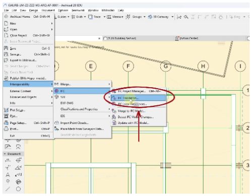
Task: Open the Help menu
Action: coord(120,11)
